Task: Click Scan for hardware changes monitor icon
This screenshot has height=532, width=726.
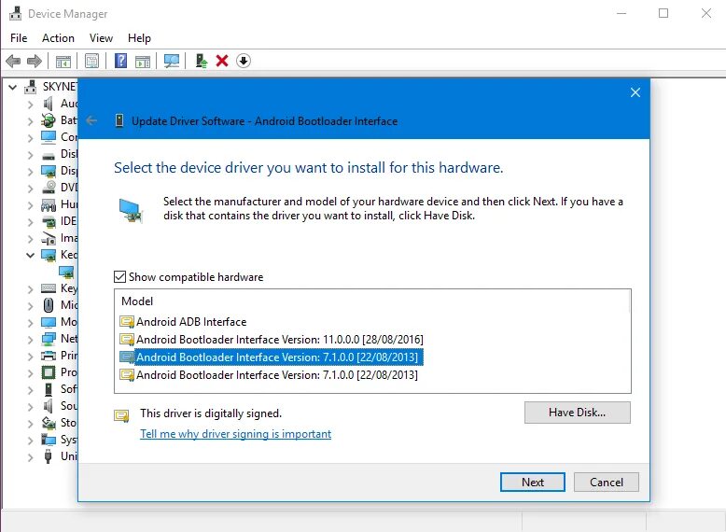Action: click(172, 61)
